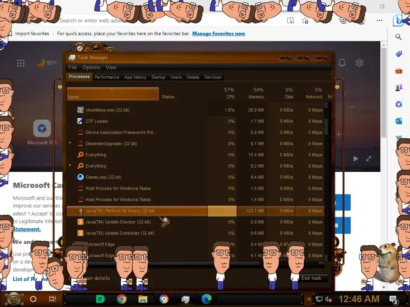Screen dimensions: 410x307
Task: Collapse the Edge page section chevron
Action: click(x=352, y=107)
